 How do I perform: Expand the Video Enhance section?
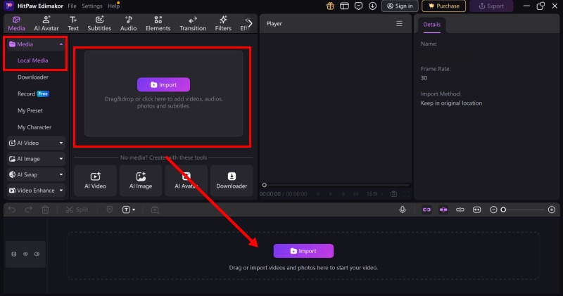click(x=36, y=190)
